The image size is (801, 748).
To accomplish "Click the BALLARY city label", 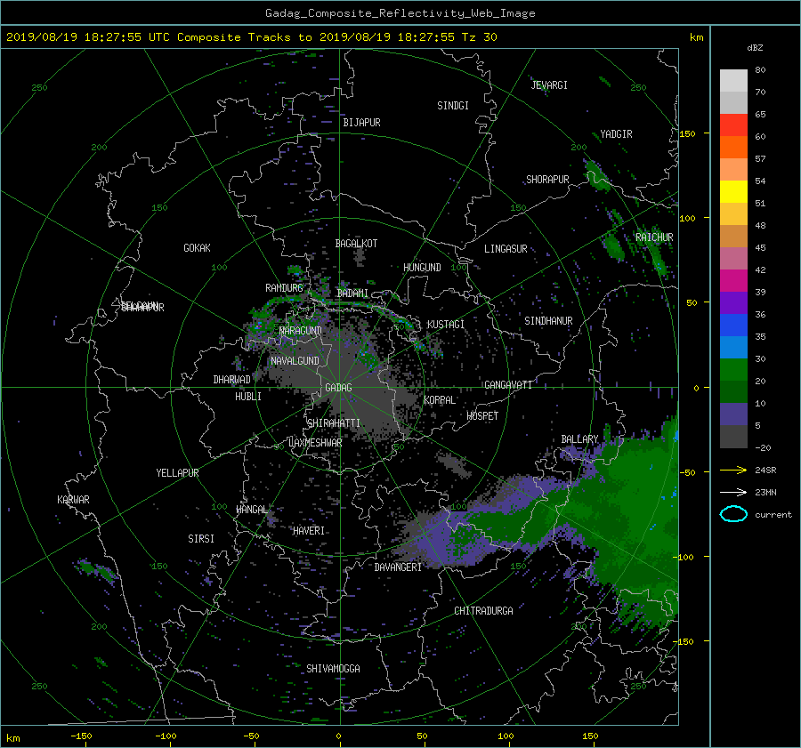I will [x=579, y=439].
